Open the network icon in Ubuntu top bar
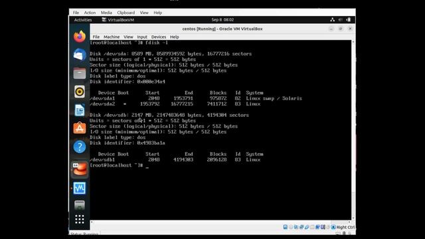Screen dimensions: 425x239 (332, 19)
